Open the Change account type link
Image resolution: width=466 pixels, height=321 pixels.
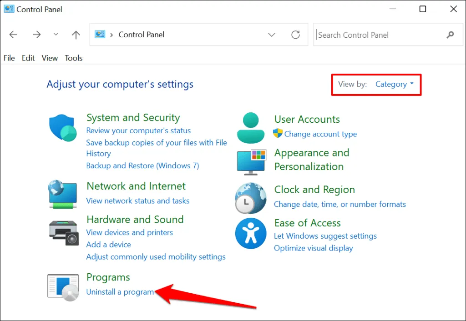pos(320,134)
